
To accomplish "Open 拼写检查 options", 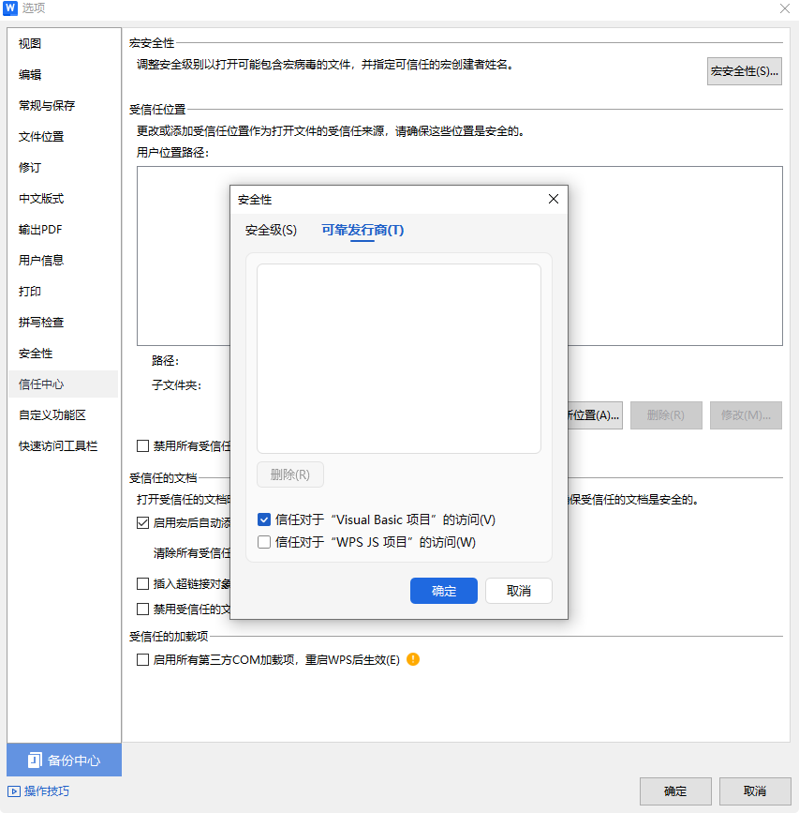I will [63, 322].
